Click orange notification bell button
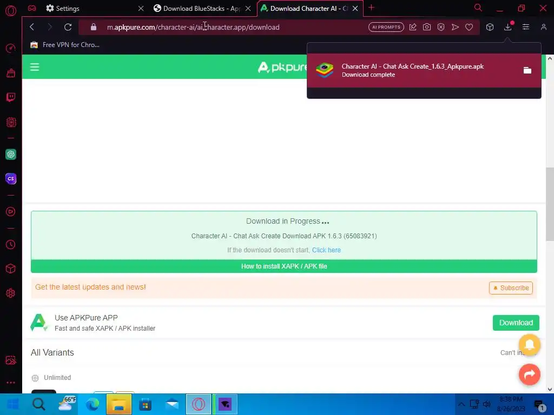Screen dimensions: 554x415 529,344
